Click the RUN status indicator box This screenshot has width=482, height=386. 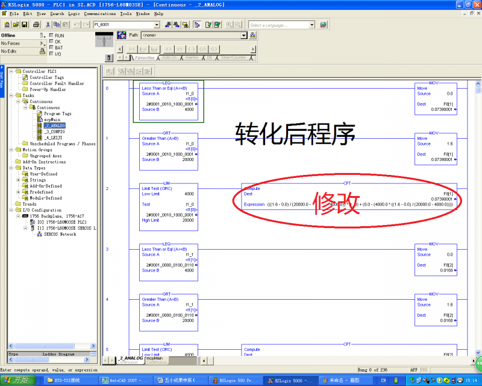(x=52, y=36)
